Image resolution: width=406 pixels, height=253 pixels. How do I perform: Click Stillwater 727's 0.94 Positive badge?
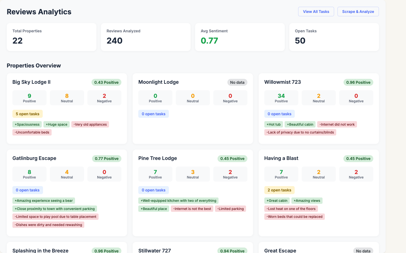click(x=232, y=250)
